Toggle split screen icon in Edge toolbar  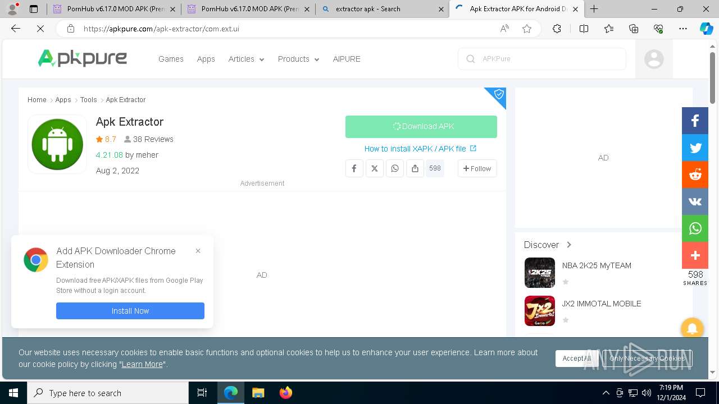tap(584, 29)
